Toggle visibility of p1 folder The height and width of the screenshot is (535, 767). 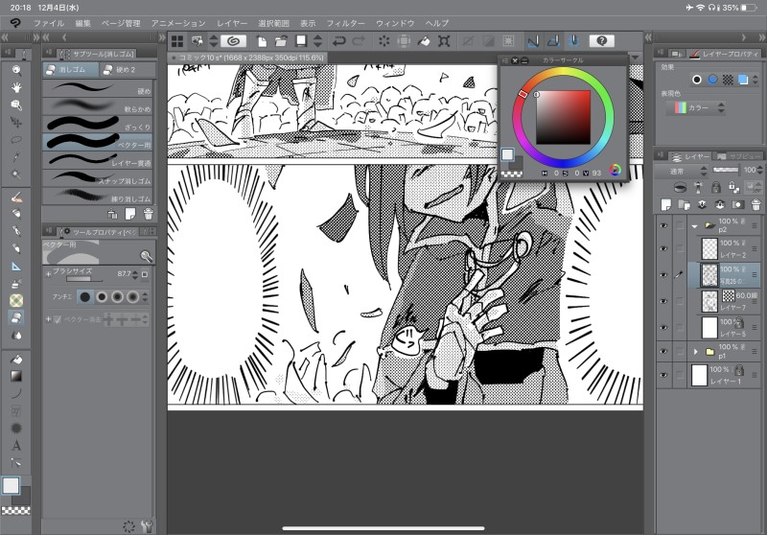pyautogui.click(x=663, y=351)
